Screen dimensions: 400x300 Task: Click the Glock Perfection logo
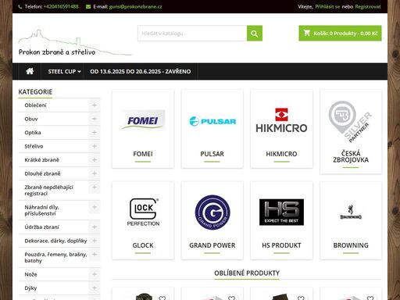(143, 212)
